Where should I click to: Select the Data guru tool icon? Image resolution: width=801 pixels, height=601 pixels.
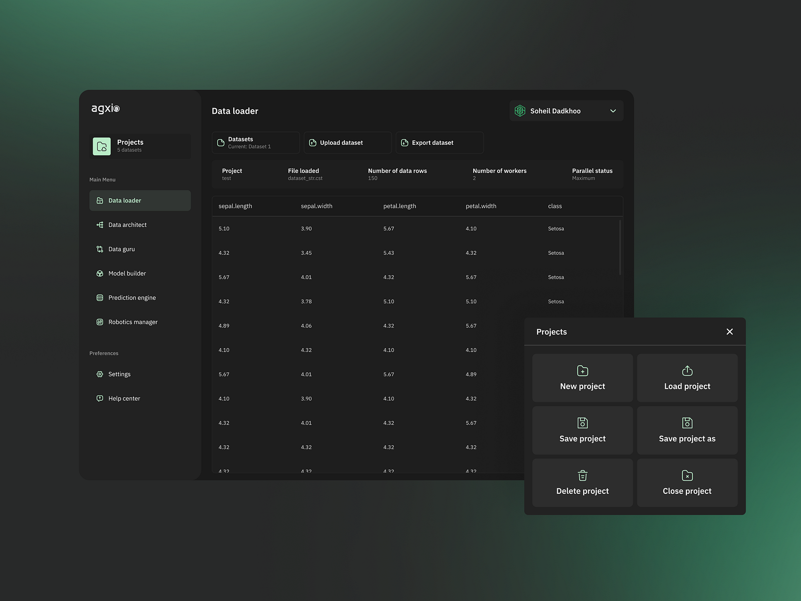(100, 249)
